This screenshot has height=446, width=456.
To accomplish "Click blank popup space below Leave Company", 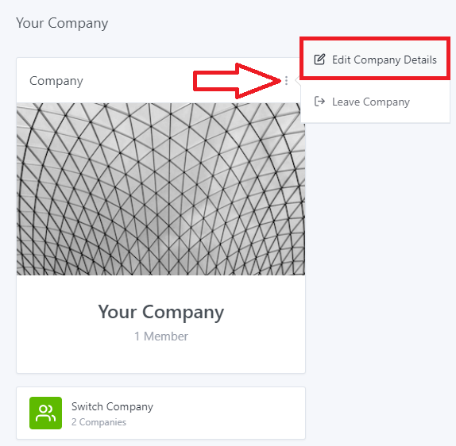I will coord(375,117).
